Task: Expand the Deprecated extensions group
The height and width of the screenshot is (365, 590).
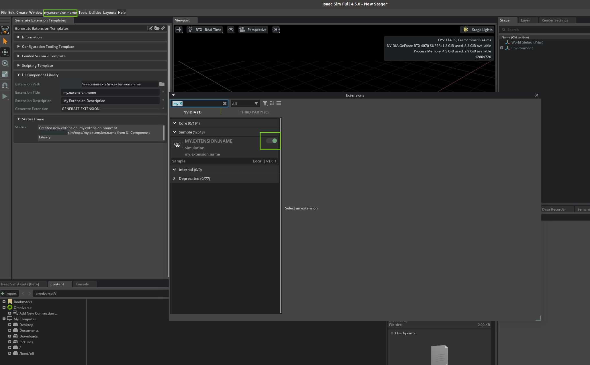Action: 174,178
